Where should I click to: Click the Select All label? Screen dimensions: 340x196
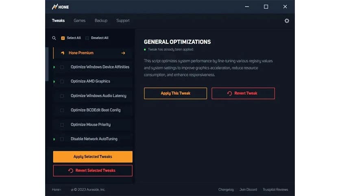[x=74, y=38]
